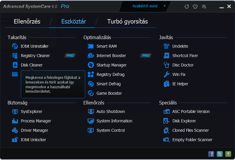Click the partially hidden fourth Takarítás tool icon
The image size is (235, 160).
(15, 74)
